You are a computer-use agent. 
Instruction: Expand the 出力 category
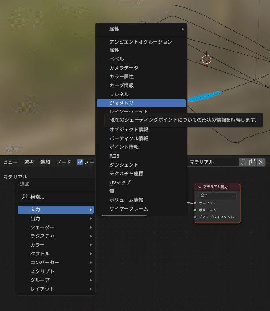(55, 218)
